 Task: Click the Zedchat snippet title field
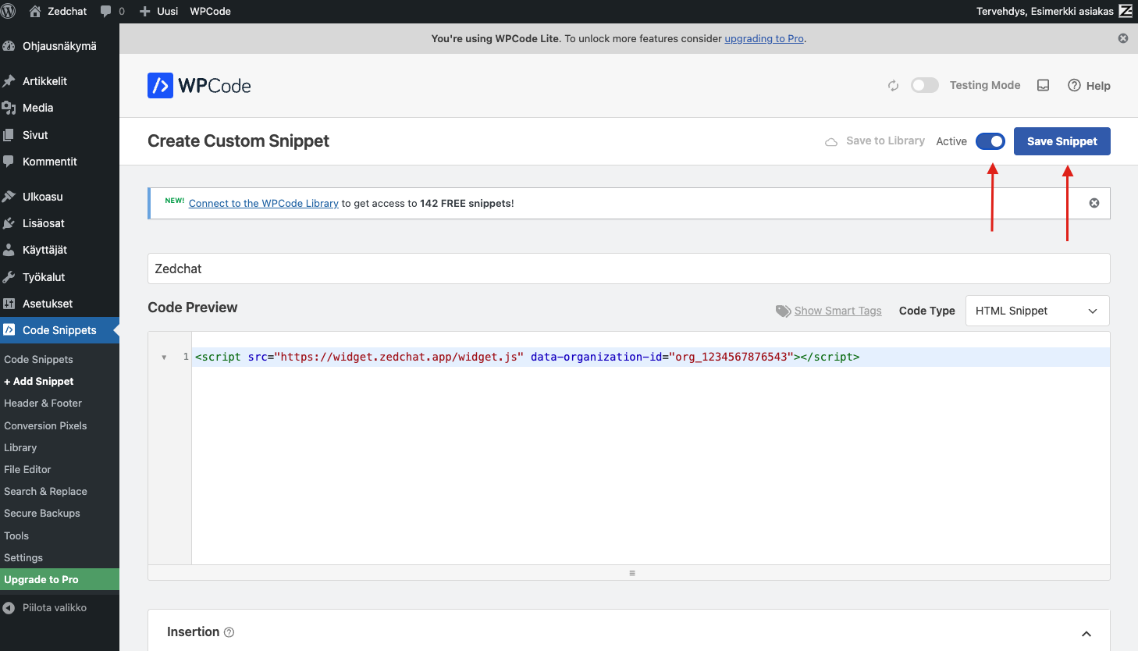click(628, 269)
